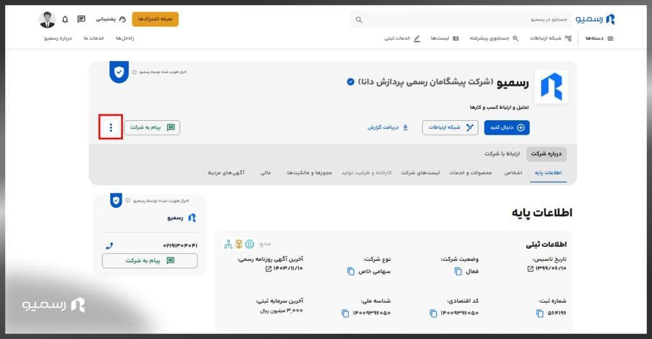Open 'جستجوی پیشرفته' advanced search
The height and width of the screenshot is (339, 652).
494,38
